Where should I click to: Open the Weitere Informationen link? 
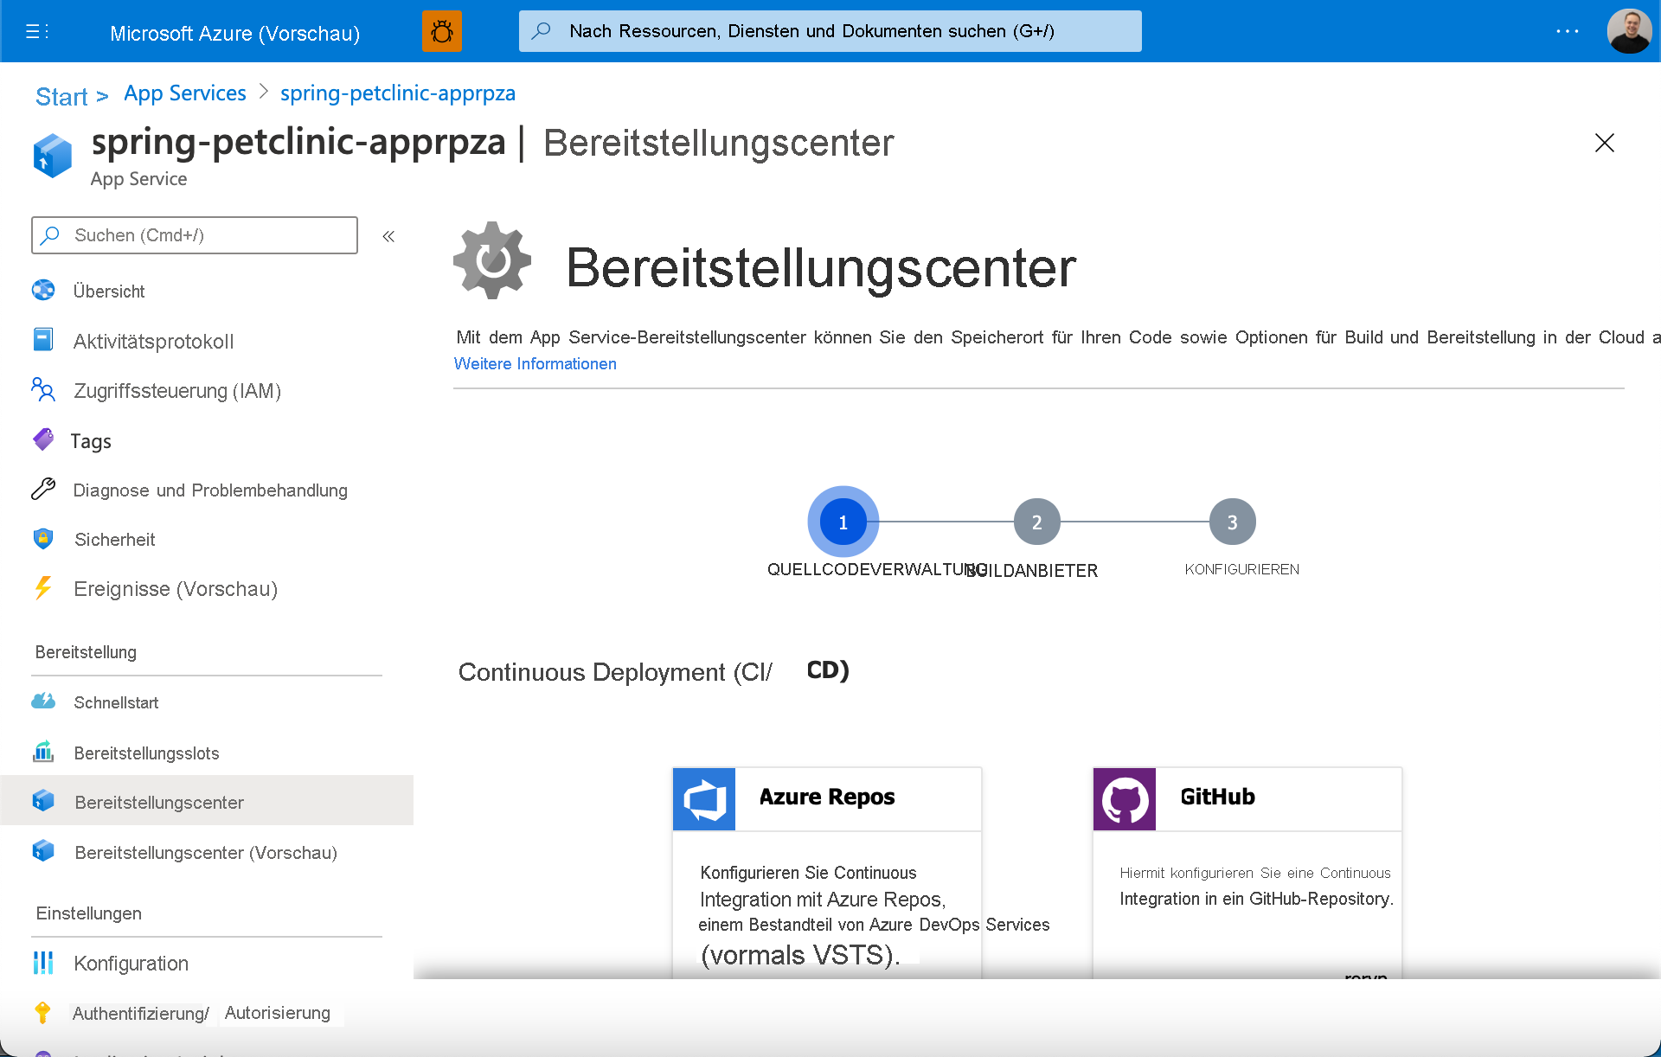point(535,363)
